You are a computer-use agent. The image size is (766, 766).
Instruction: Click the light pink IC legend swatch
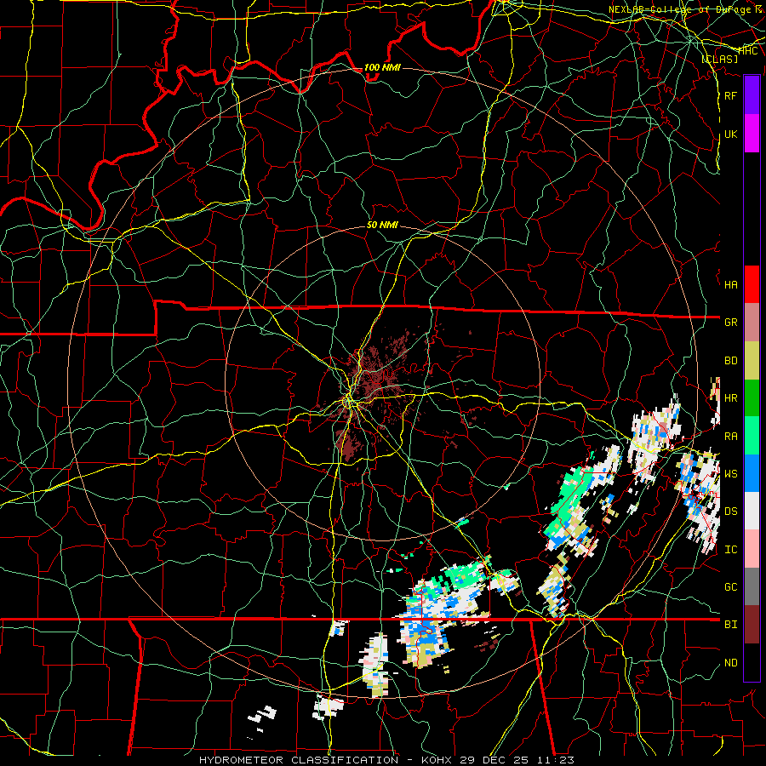pyautogui.click(x=752, y=549)
